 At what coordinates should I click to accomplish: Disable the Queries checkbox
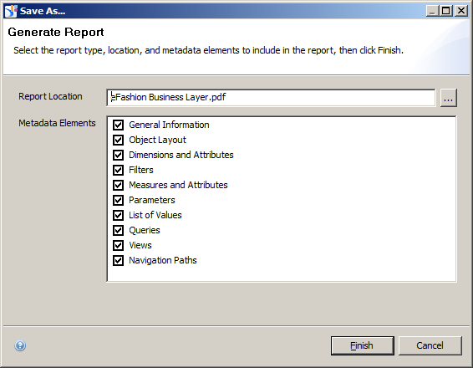(x=118, y=230)
